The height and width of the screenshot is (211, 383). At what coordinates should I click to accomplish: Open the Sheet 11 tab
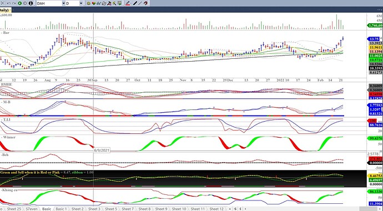click(x=198, y=209)
